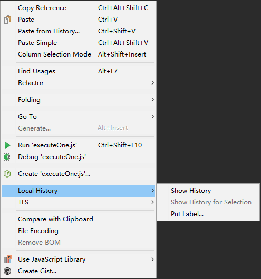Click the JavaScript Library icon
The image size is (261, 279).
(7, 259)
